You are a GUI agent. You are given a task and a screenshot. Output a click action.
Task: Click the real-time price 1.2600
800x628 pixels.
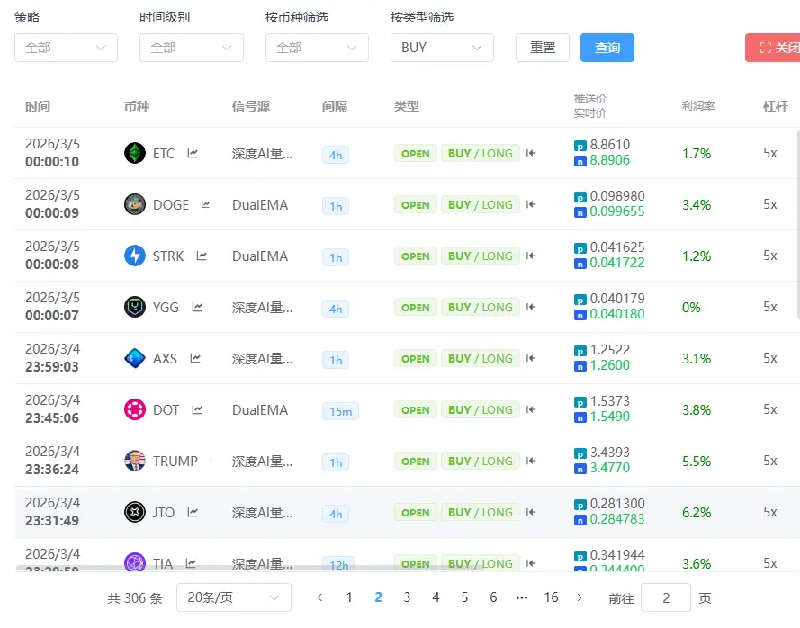(x=610, y=365)
